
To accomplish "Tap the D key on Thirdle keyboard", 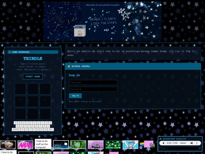I will [x=25, y=126].
